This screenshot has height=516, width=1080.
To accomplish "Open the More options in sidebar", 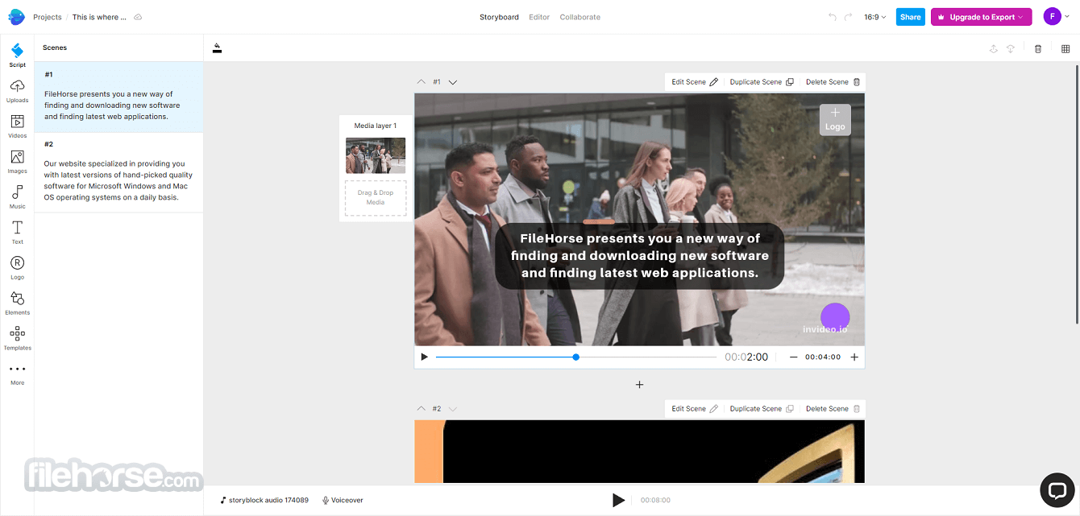I will click(x=17, y=374).
